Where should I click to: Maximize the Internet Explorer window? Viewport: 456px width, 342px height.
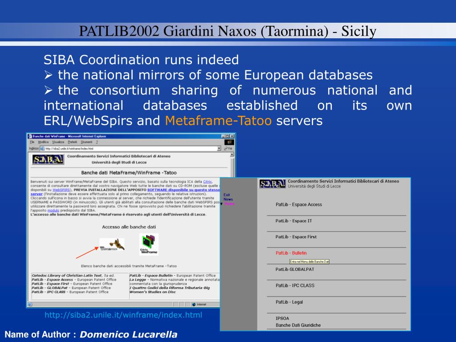(x=227, y=136)
